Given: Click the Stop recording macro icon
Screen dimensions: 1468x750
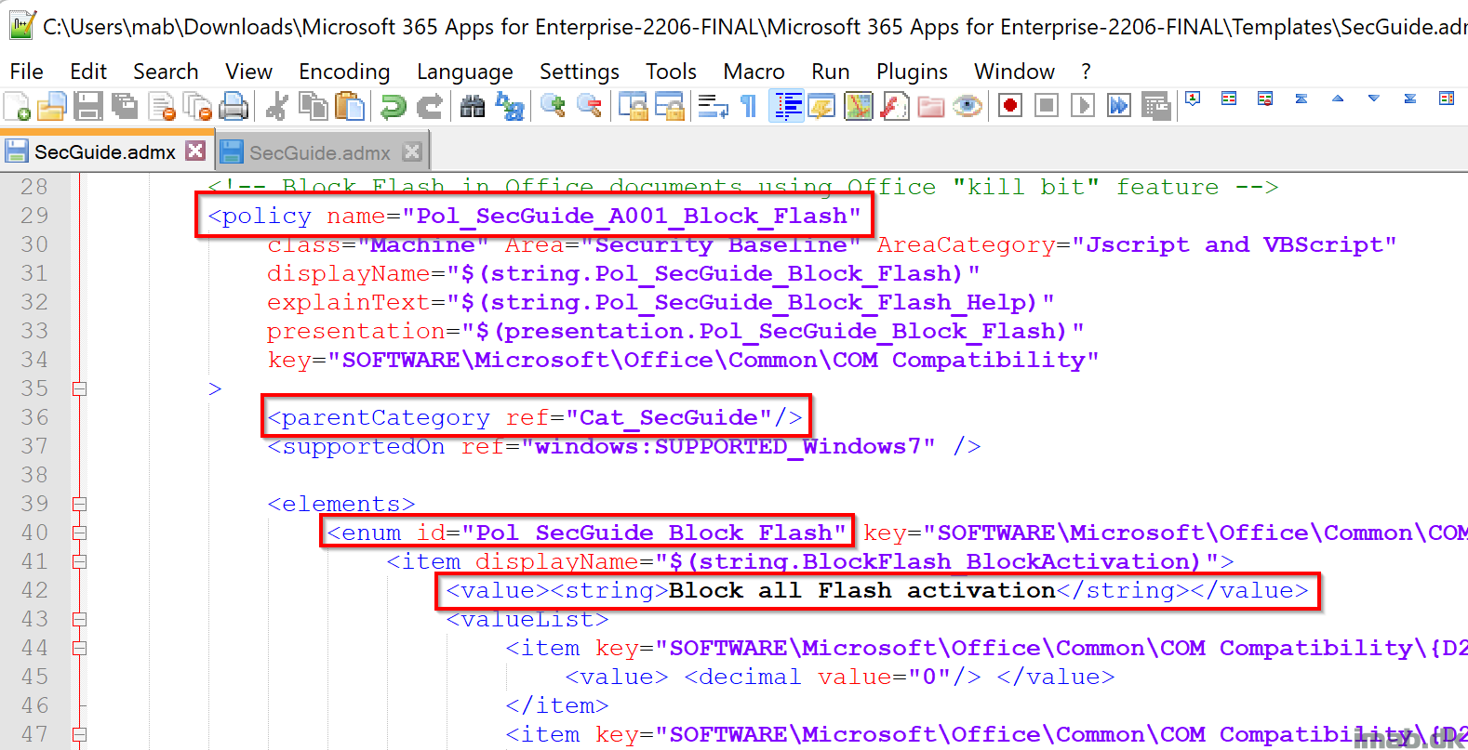Looking at the screenshot, I should click(1047, 106).
